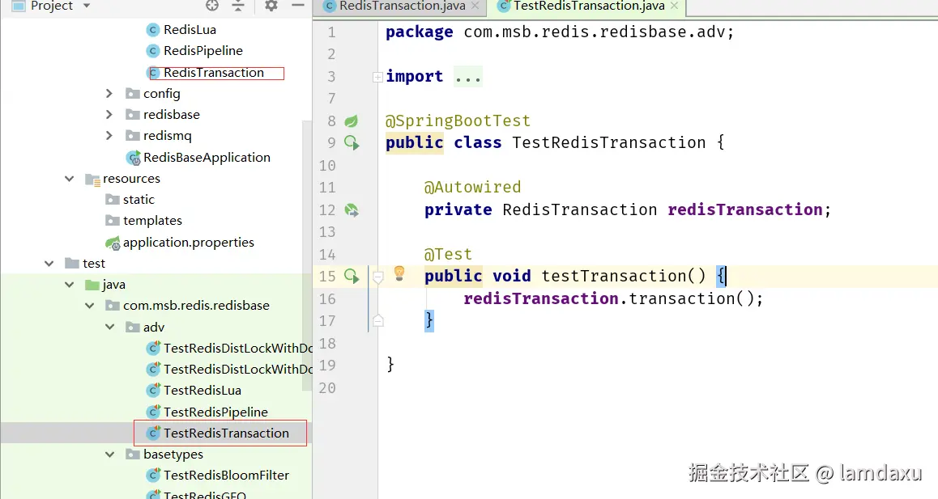Collapse the test folder
This screenshot has height=499, width=938.
(49, 264)
